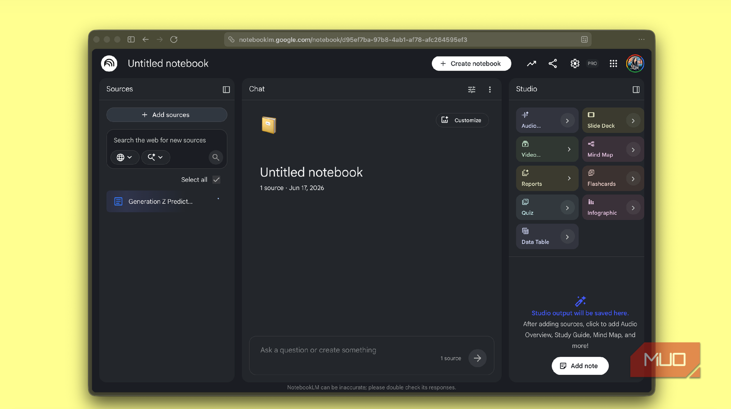Send the chat message arrow
This screenshot has height=409, width=731.
(478, 358)
